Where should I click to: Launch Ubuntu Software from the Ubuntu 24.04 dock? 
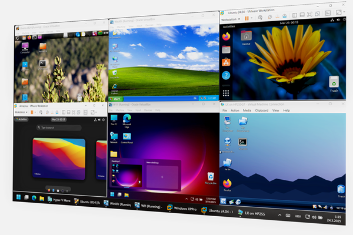click(226, 62)
